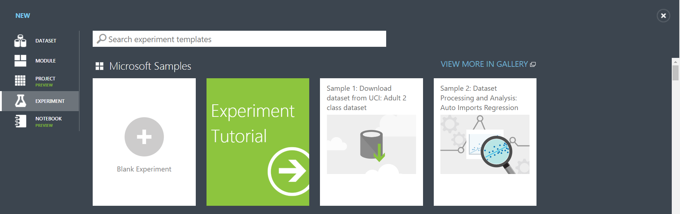This screenshot has height=214, width=680.
Task: Start the green Experiment Tutorial tile text
Action: tap(253, 123)
